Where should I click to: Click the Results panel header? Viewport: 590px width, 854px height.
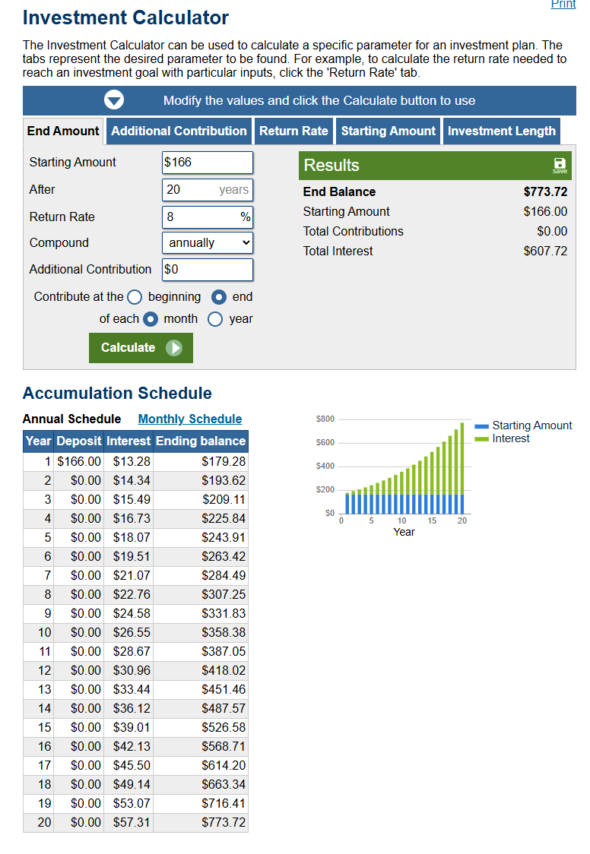click(435, 166)
